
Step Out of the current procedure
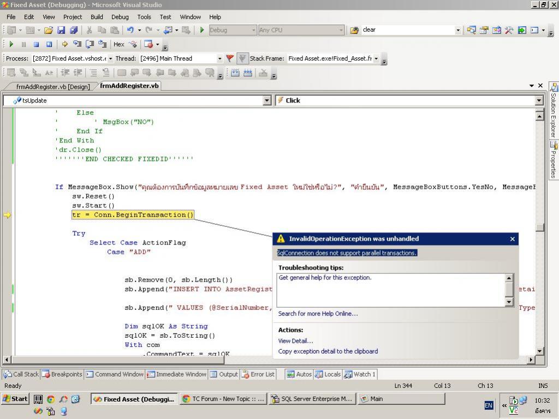tap(103, 44)
